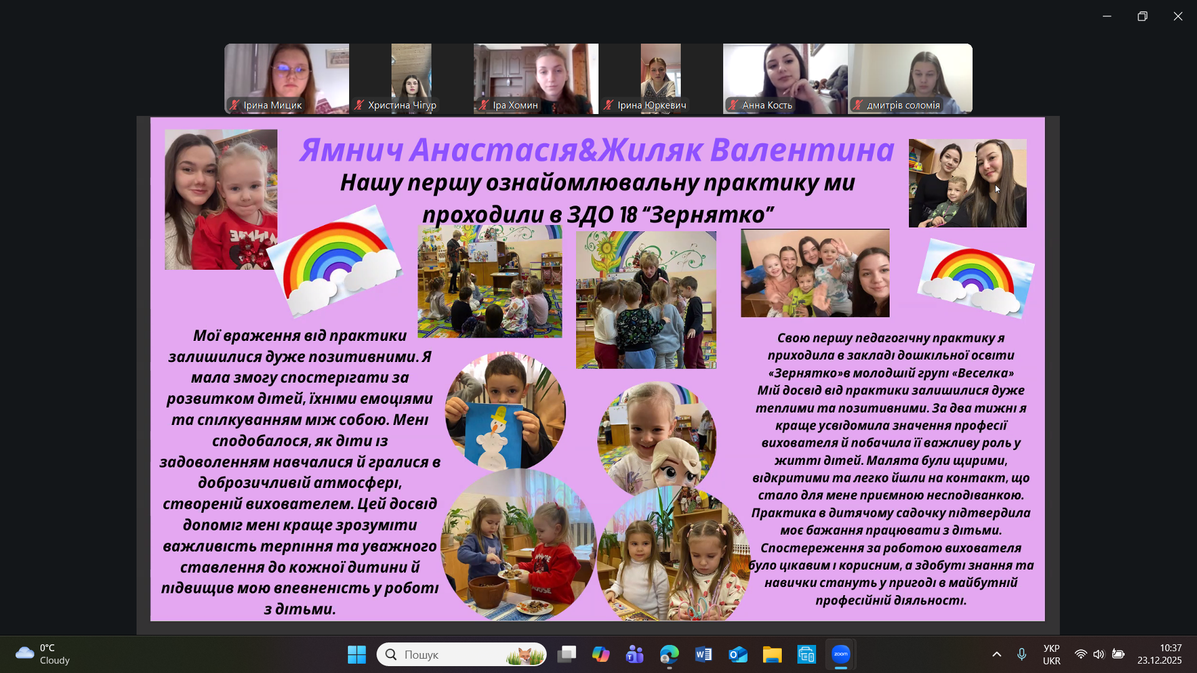Click the Task View icon
Image resolution: width=1197 pixels, height=673 pixels.
click(x=567, y=654)
